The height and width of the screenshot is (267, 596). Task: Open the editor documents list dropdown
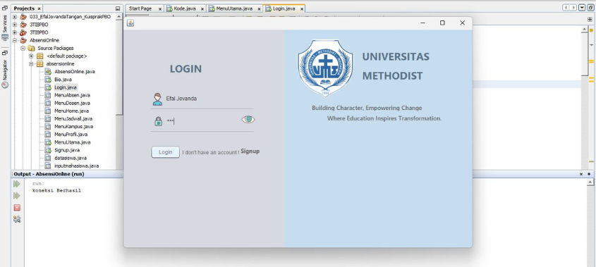pyautogui.click(x=582, y=8)
